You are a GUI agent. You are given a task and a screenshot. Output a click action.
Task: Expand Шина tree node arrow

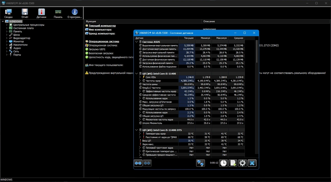(7, 35)
